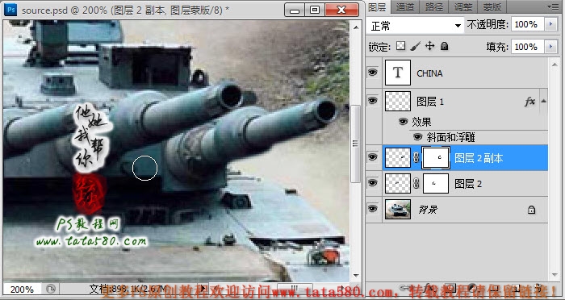Select the 图层 1 layer thumbnail
The width and height of the screenshot is (565, 300).
(398, 101)
